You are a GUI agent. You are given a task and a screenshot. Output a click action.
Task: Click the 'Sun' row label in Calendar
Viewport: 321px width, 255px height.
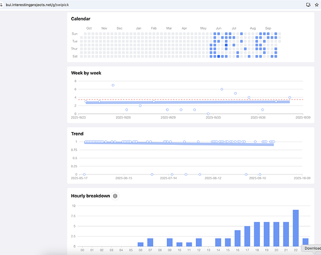[75, 34]
